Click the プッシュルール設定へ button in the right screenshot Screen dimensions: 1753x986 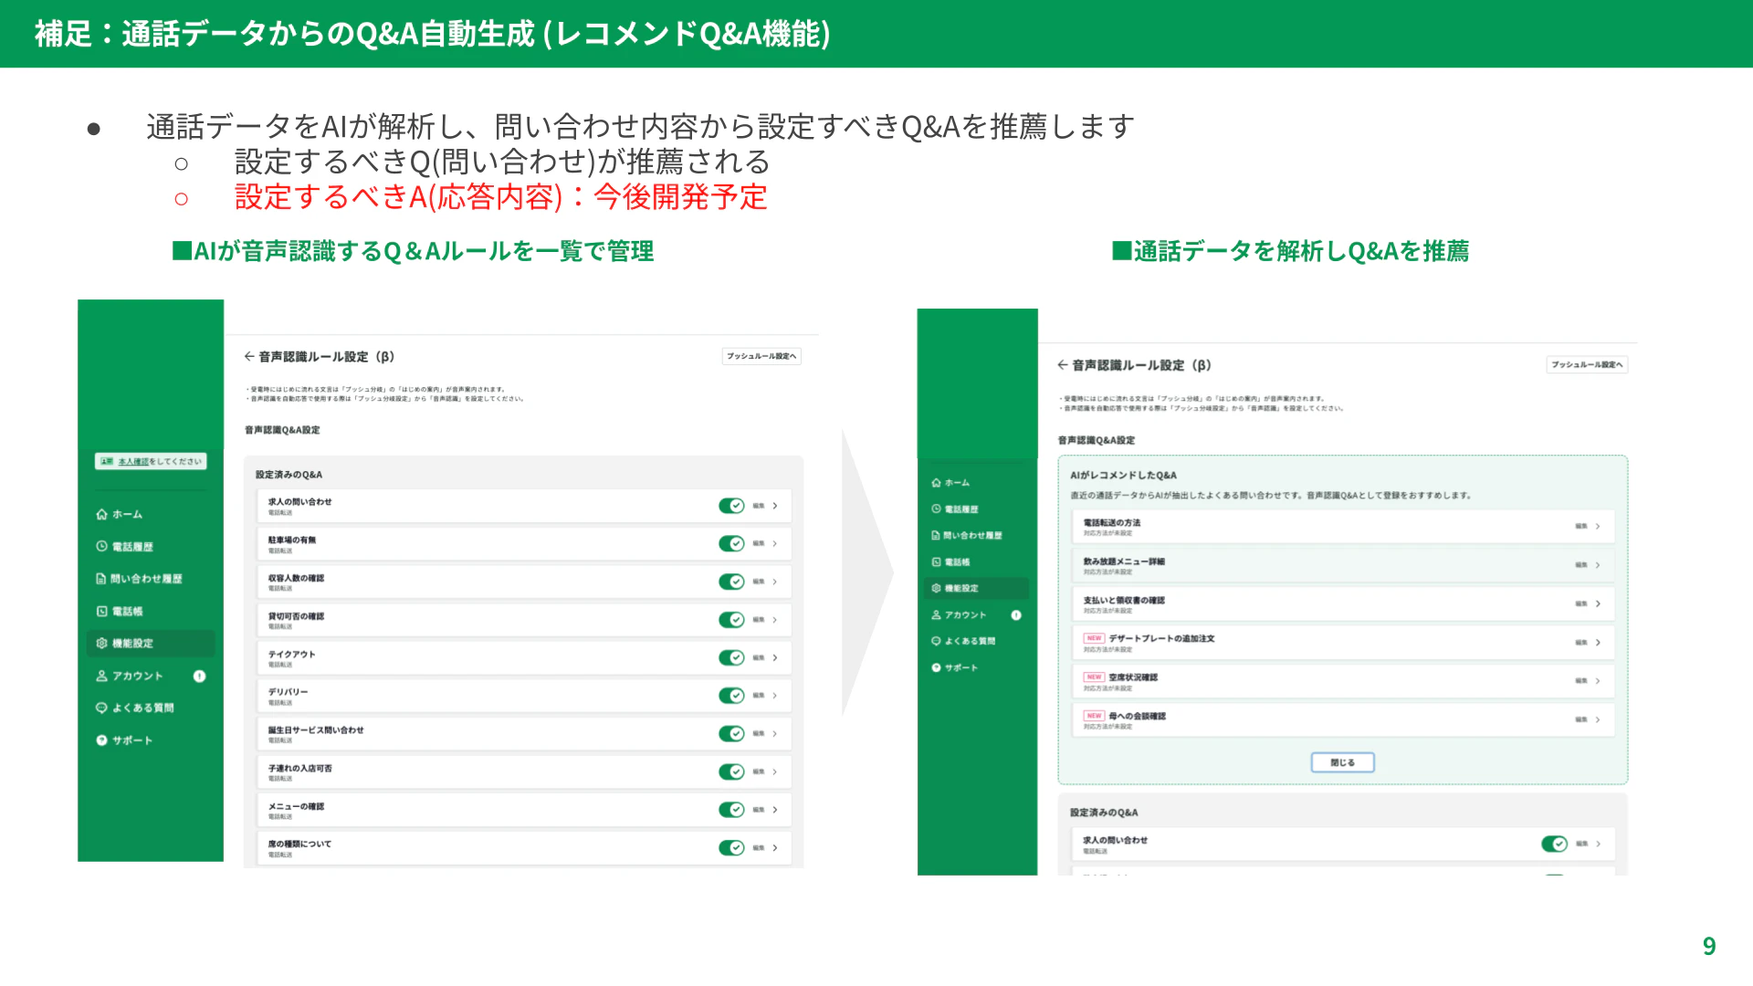1587,365
